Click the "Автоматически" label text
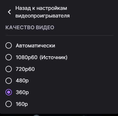 click(x=35, y=46)
